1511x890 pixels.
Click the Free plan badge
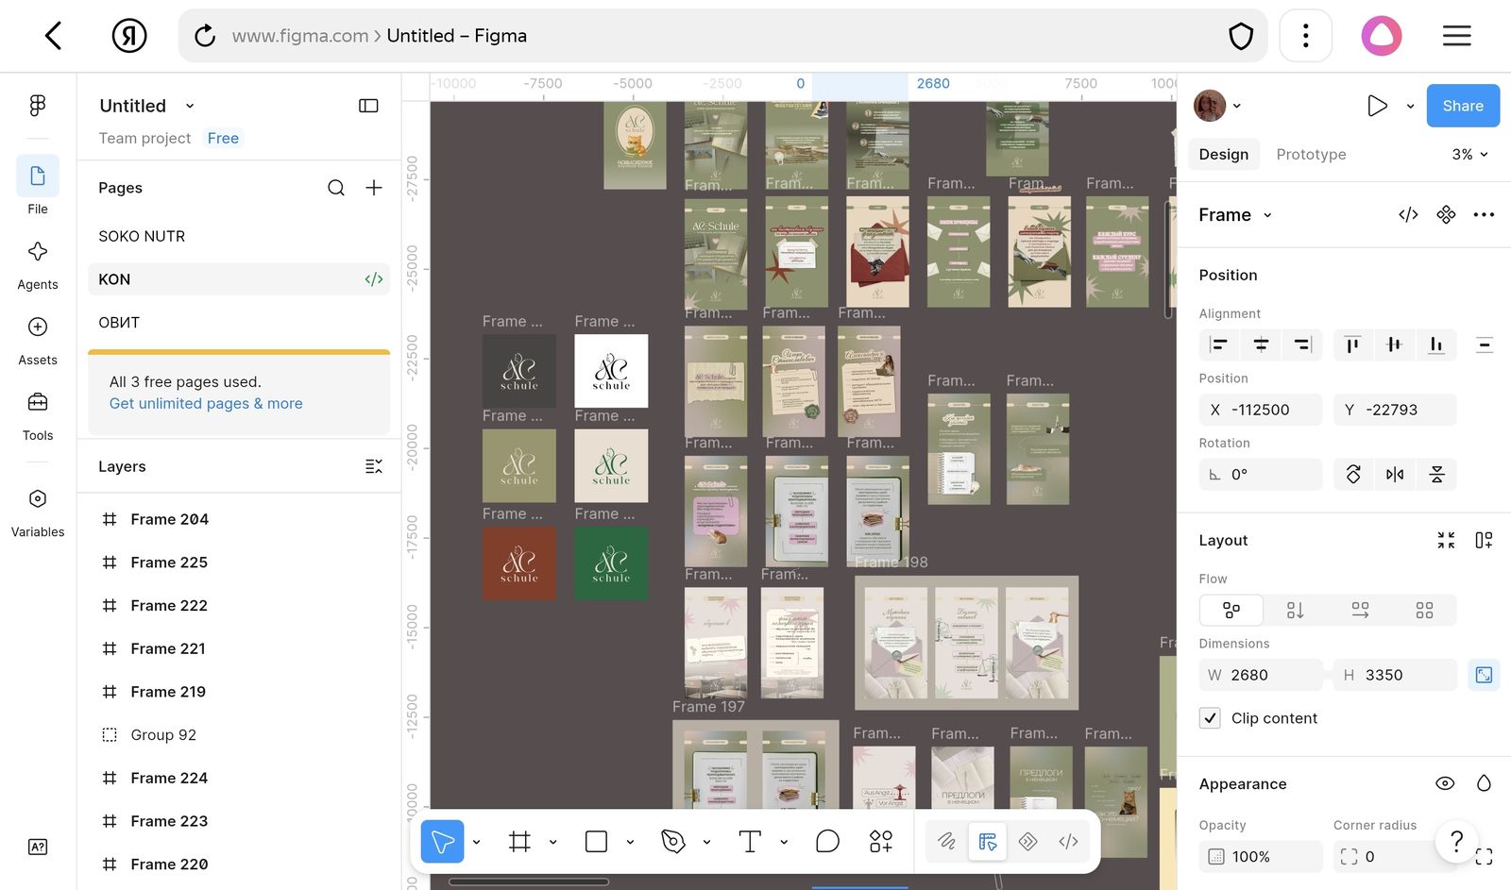(x=223, y=138)
